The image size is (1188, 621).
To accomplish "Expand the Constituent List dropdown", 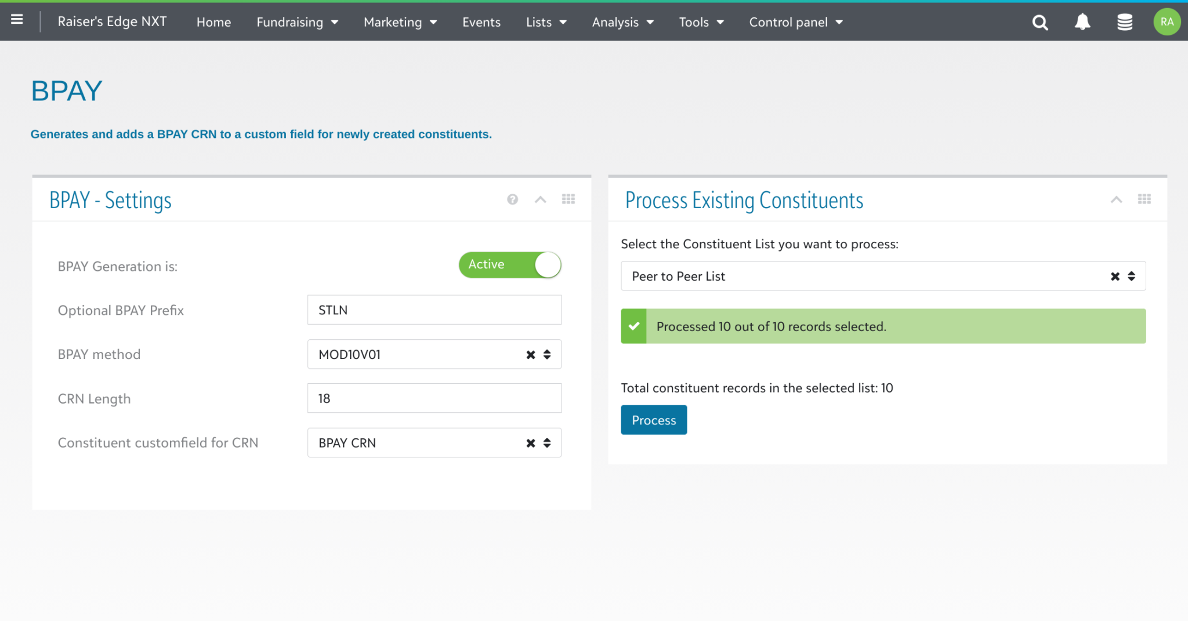I will pos(1131,277).
